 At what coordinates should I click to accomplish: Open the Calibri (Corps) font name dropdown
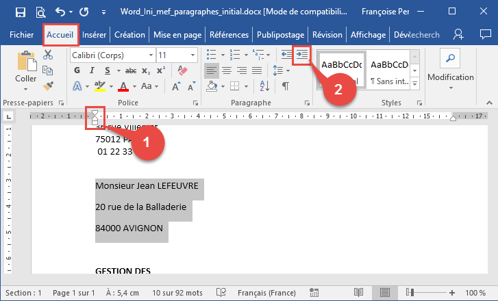(x=112, y=55)
